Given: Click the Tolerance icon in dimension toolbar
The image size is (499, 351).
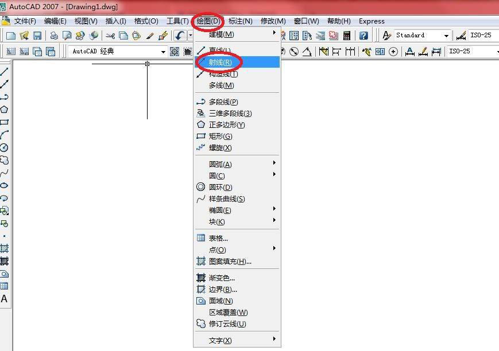Looking at the screenshot, I should [x=380, y=52].
